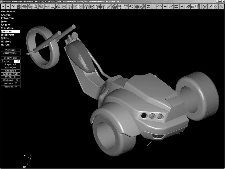This screenshot has width=225, height=169.
Task: Click the pan view arrows icon
Action: pos(47,6)
